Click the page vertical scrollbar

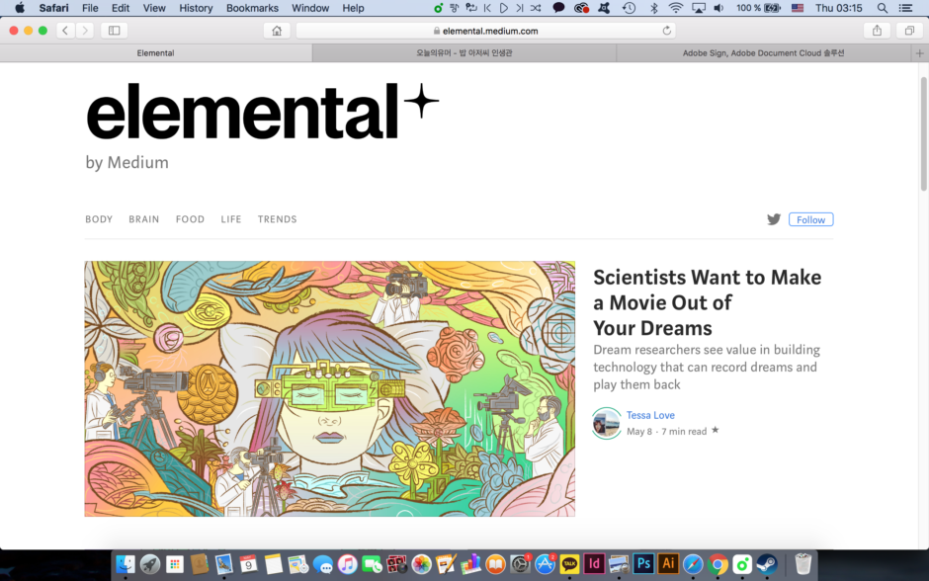(x=923, y=133)
